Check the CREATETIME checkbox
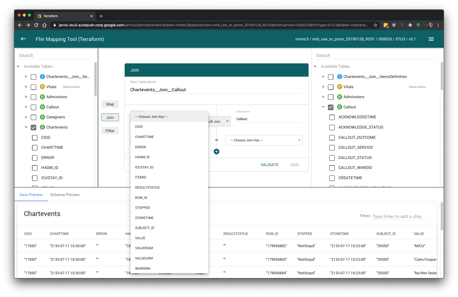458x297 pixels. tap(332, 178)
